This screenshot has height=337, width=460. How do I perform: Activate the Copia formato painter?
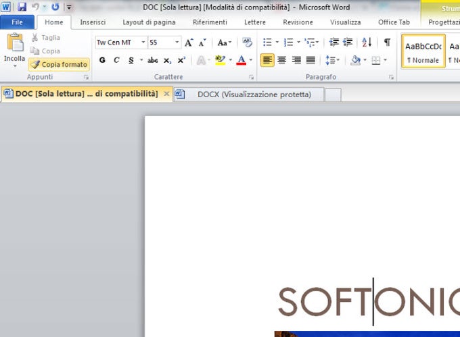[x=60, y=64]
